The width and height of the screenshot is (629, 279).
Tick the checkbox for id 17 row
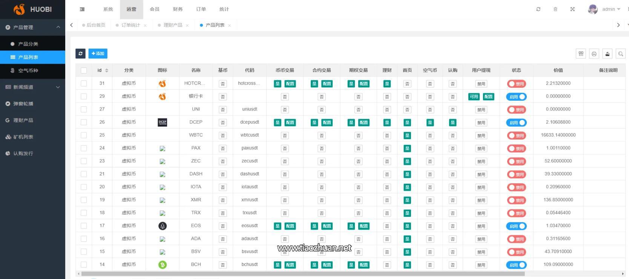click(x=84, y=226)
